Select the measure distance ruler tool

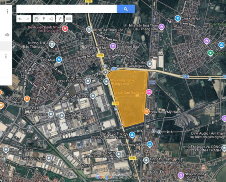click(68, 19)
